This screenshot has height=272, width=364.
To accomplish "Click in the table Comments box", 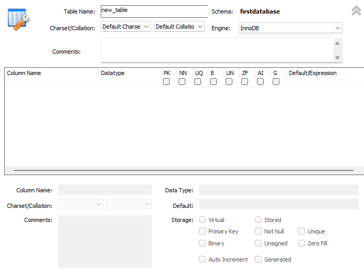I will [217, 50].
